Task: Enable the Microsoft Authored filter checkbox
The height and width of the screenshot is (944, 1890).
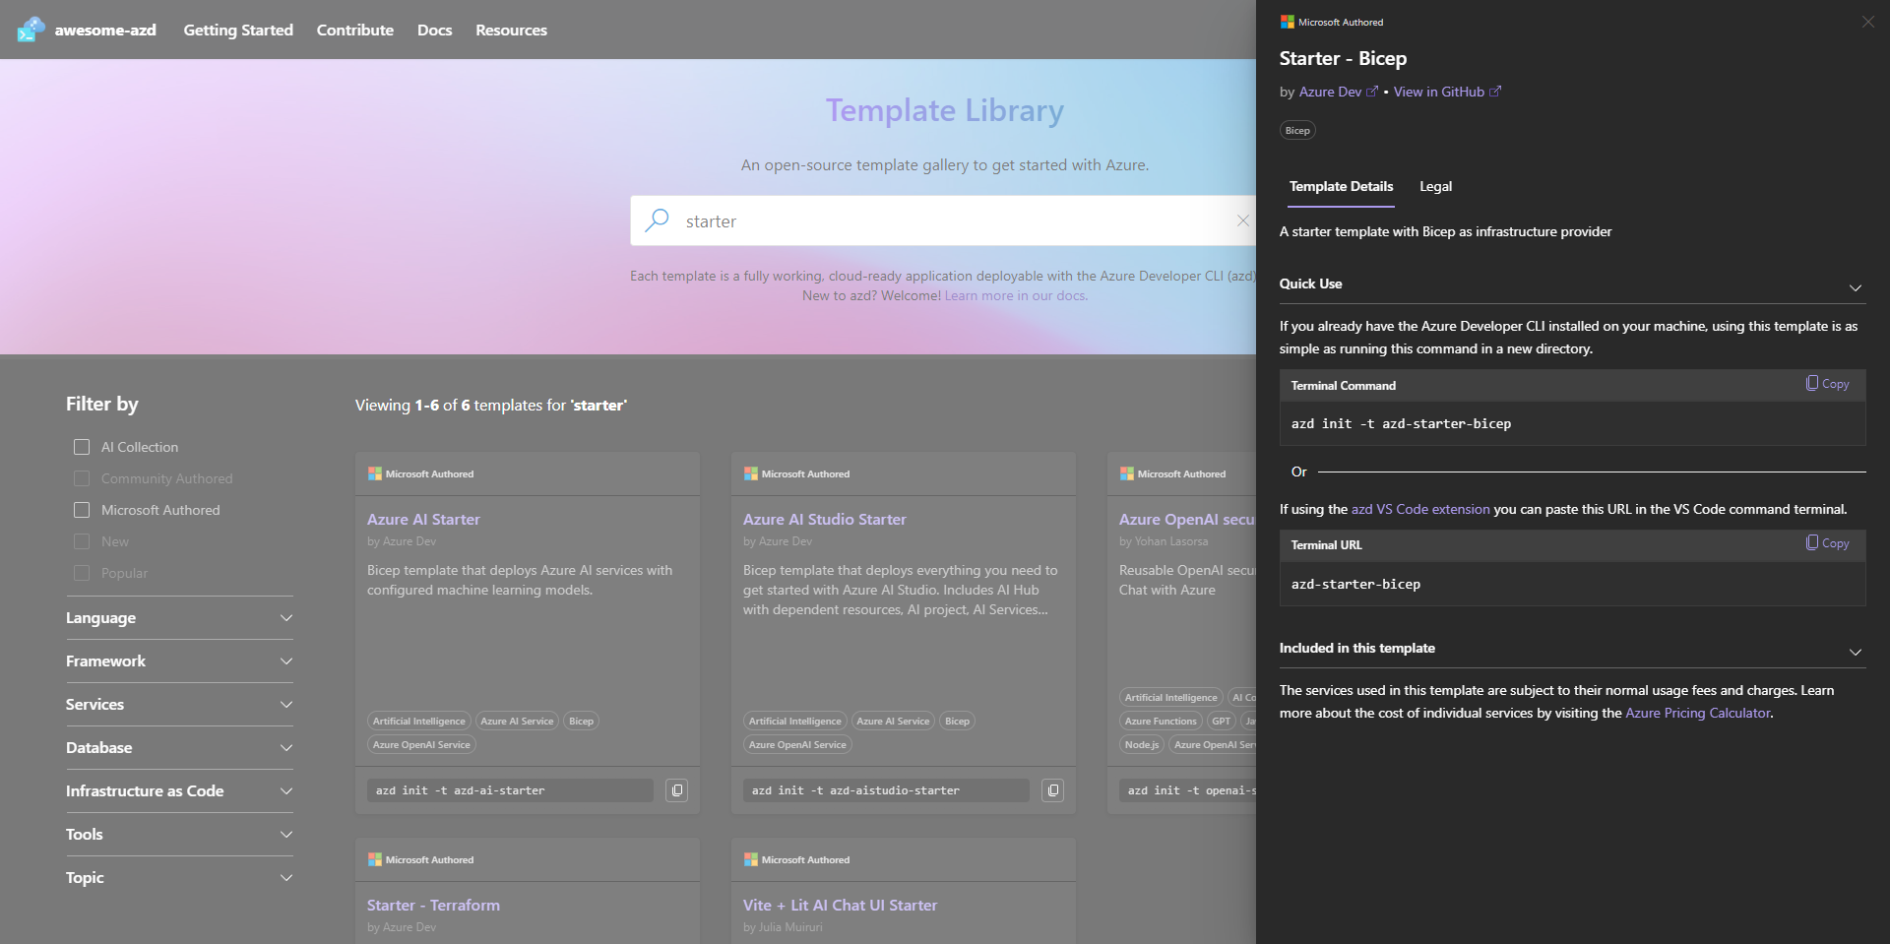Action: click(x=82, y=510)
